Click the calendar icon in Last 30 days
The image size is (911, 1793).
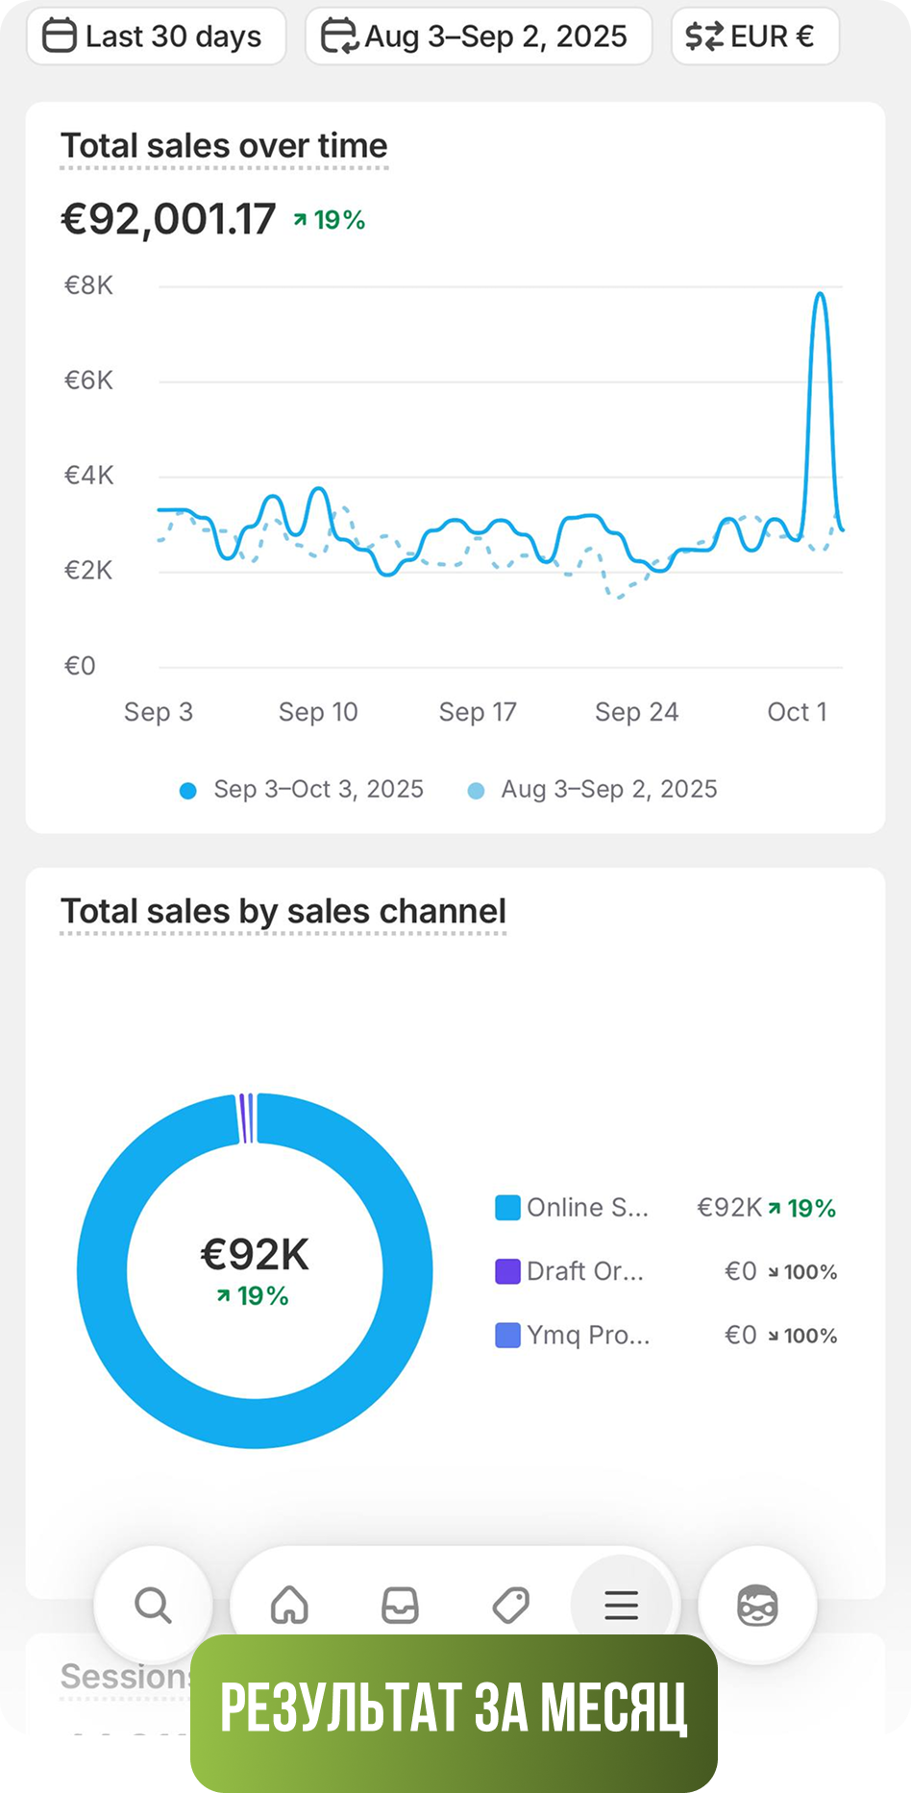pos(60,37)
